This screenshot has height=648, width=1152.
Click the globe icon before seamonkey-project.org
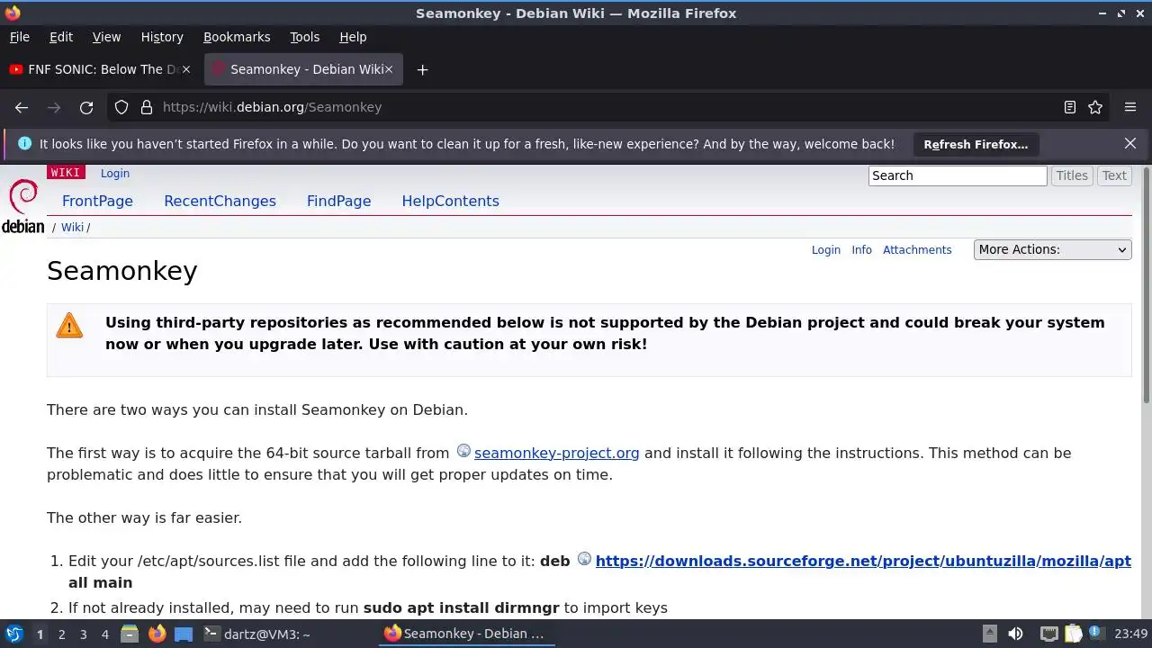click(x=463, y=451)
